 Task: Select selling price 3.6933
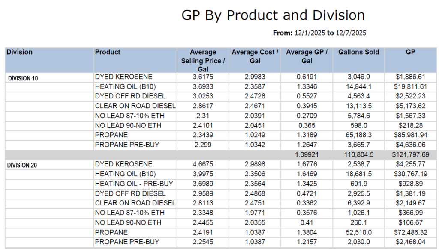203,86
